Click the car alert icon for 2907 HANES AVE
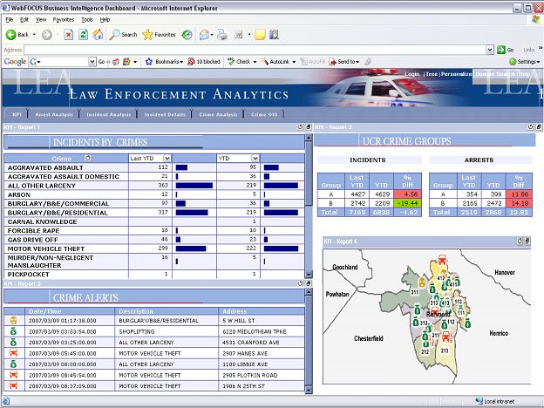This screenshot has height=408, width=544. (13, 353)
